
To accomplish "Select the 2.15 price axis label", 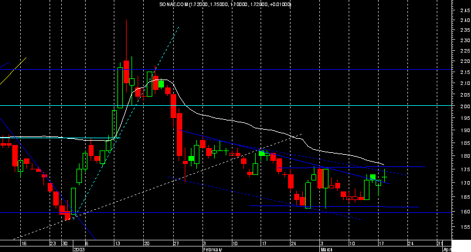I will (x=465, y=72).
